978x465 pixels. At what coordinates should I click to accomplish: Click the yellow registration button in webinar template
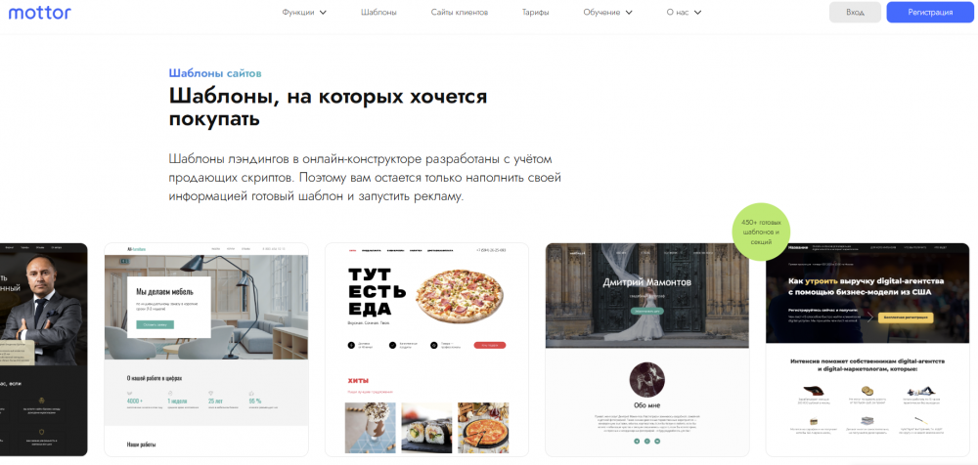(x=906, y=317)
